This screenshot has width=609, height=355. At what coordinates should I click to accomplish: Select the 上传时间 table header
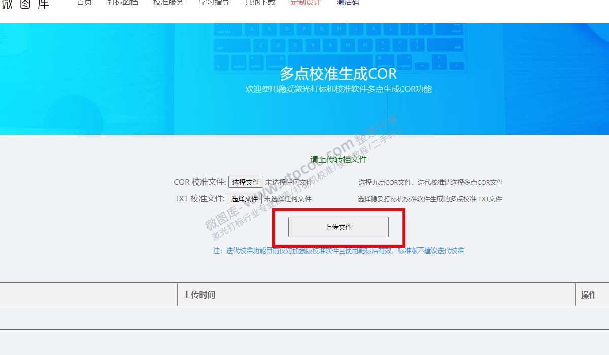[x=199, y=294]
